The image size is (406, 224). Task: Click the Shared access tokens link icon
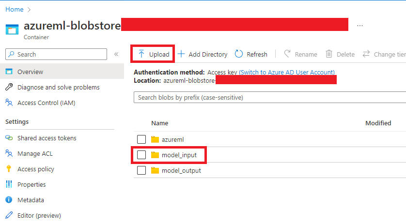(x=9, y=138)
